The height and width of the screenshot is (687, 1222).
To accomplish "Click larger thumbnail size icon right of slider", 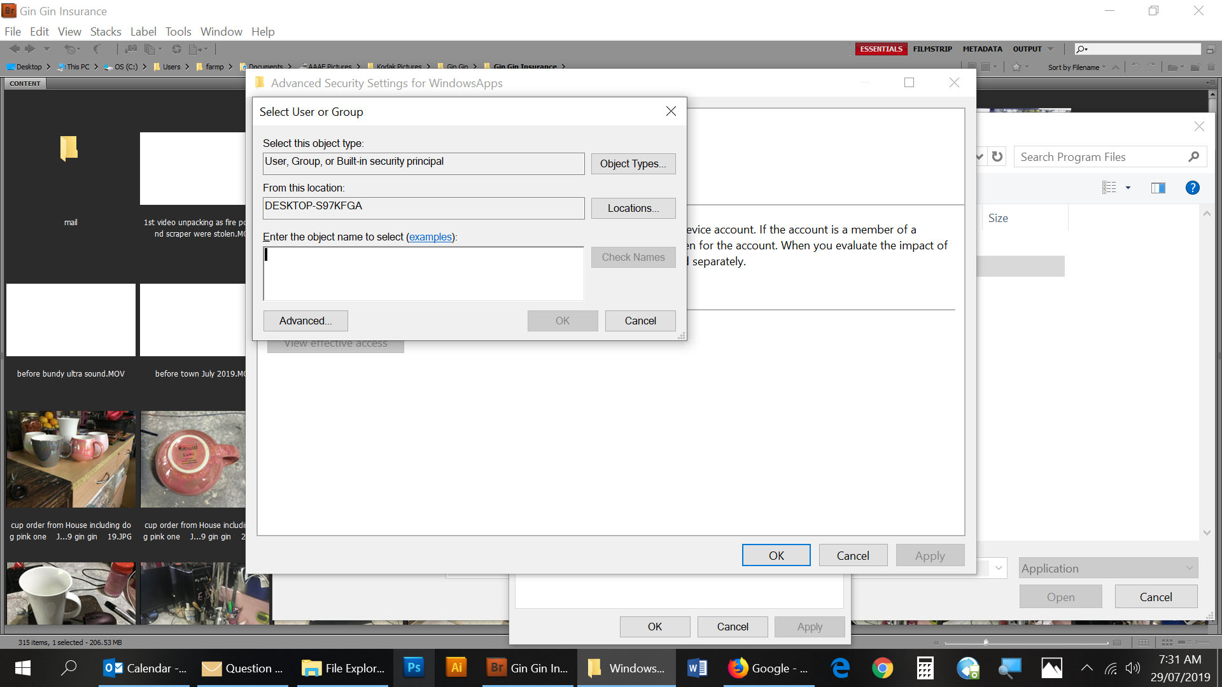I will point(1117,642).
